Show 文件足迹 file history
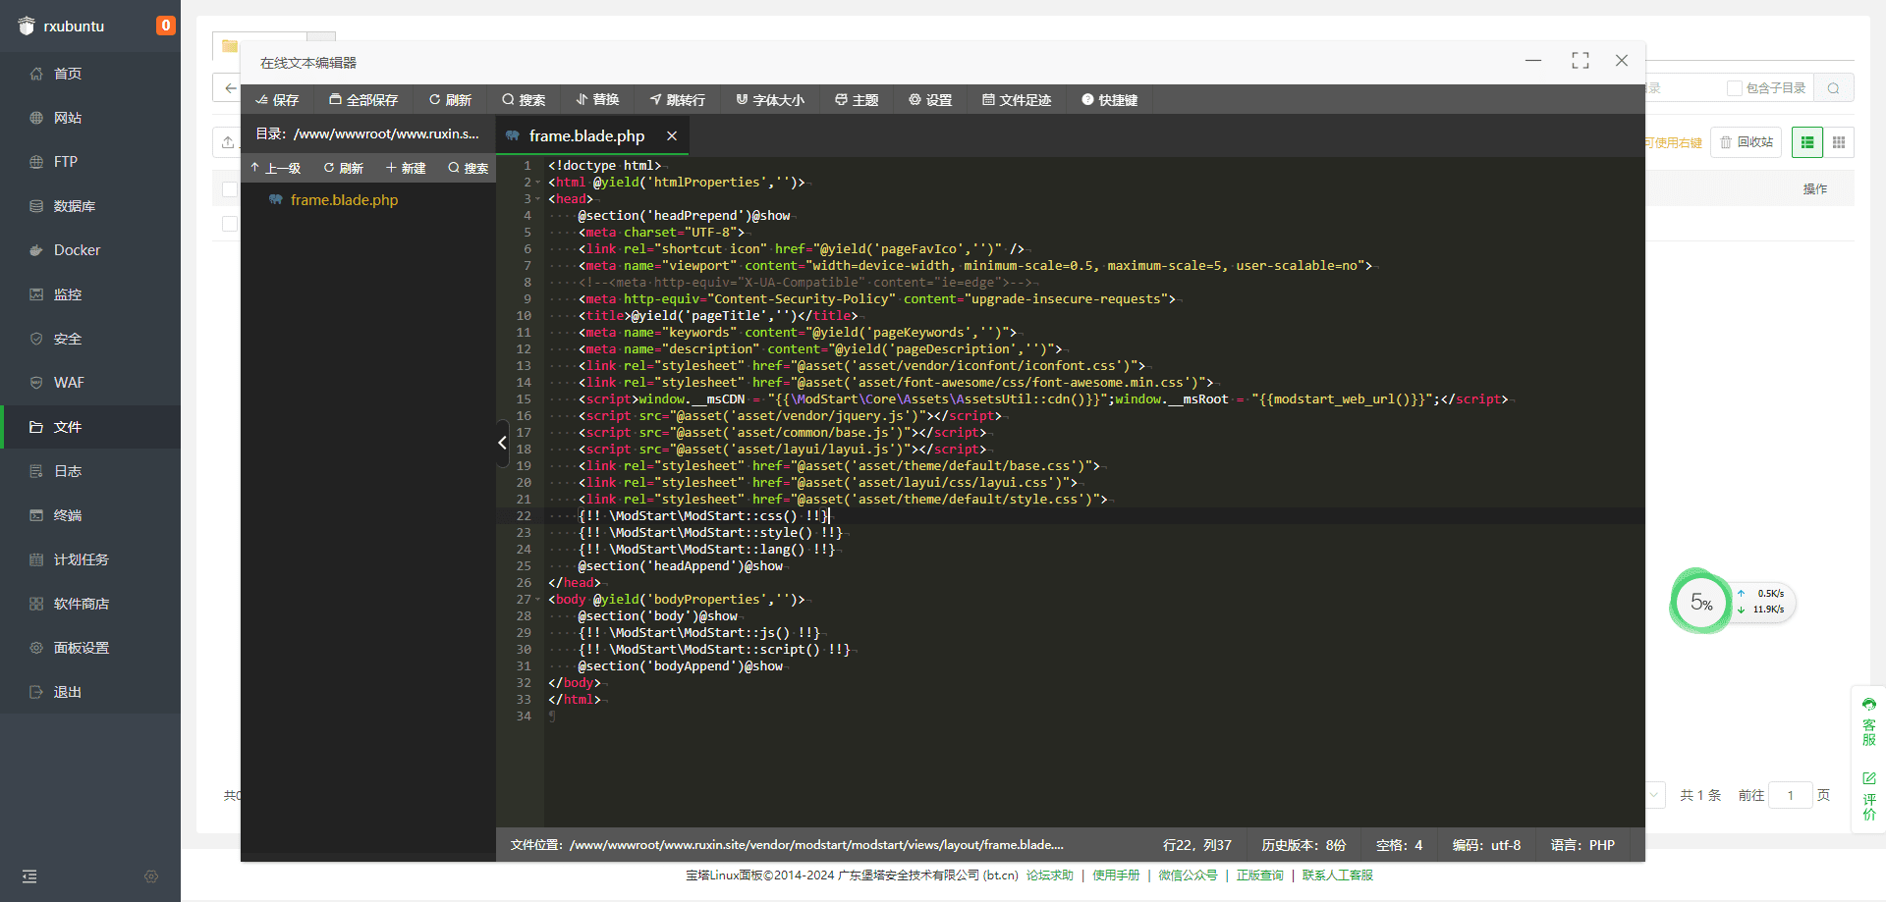This screenshot has width=1886, height=902. pyautogui.click(x=1017, y=100)
